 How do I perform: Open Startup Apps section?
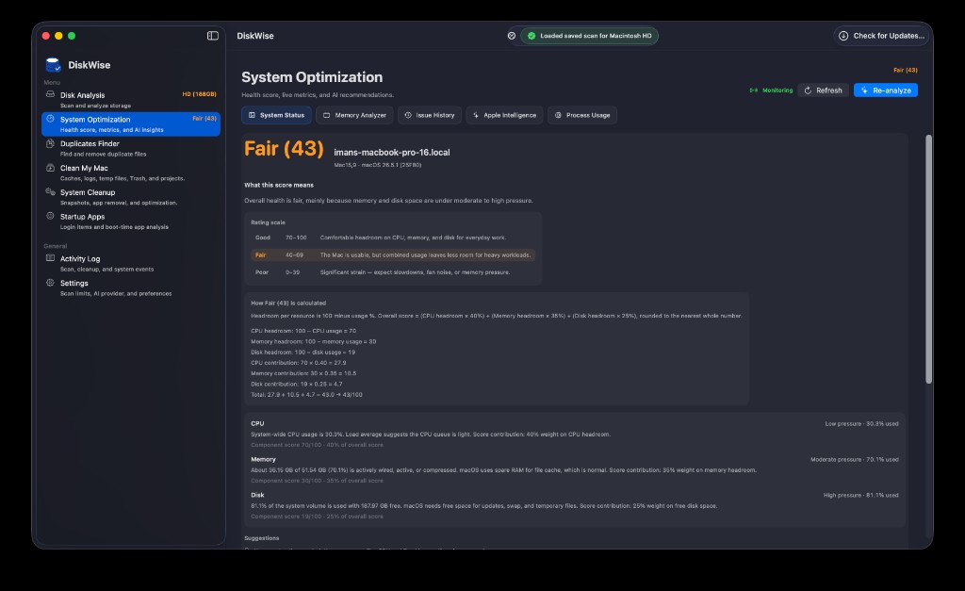coord(130,221)
